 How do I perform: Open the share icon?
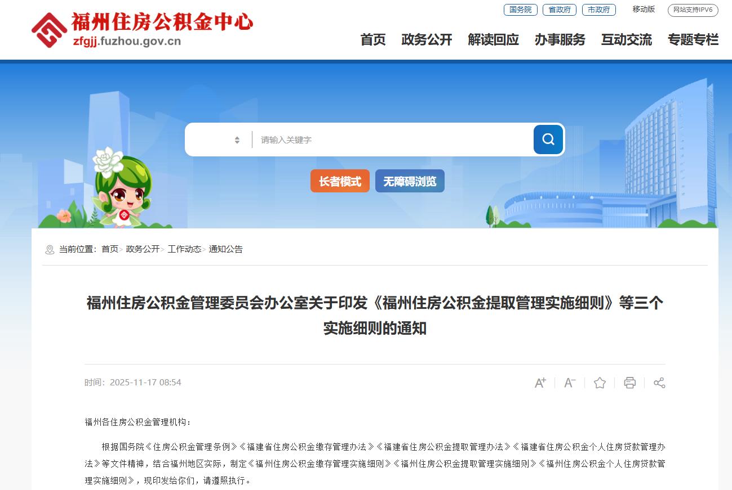659,383
